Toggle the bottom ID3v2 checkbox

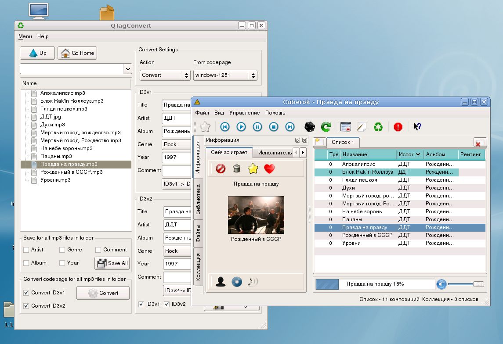pyautogui.click(x=166, y=304)
